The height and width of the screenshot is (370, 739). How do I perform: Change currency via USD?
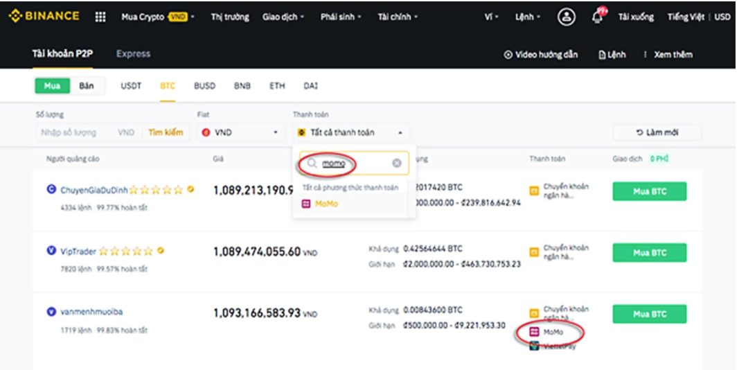722,17
